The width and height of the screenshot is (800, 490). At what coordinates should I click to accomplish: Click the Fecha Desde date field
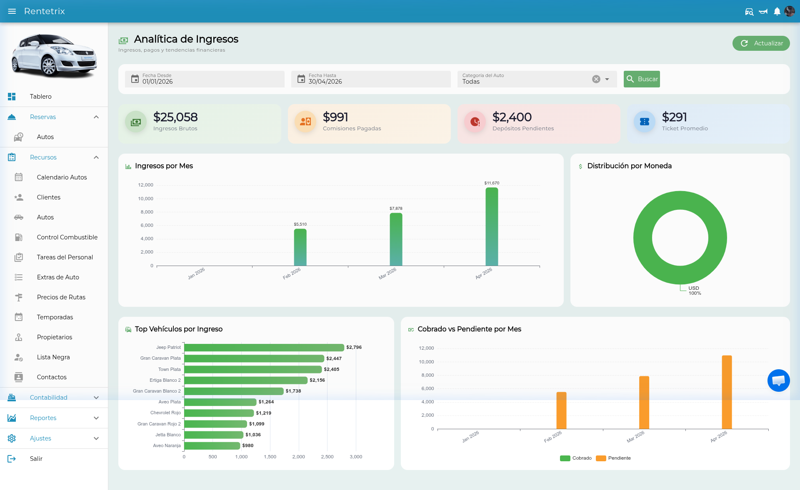[205, 79]
